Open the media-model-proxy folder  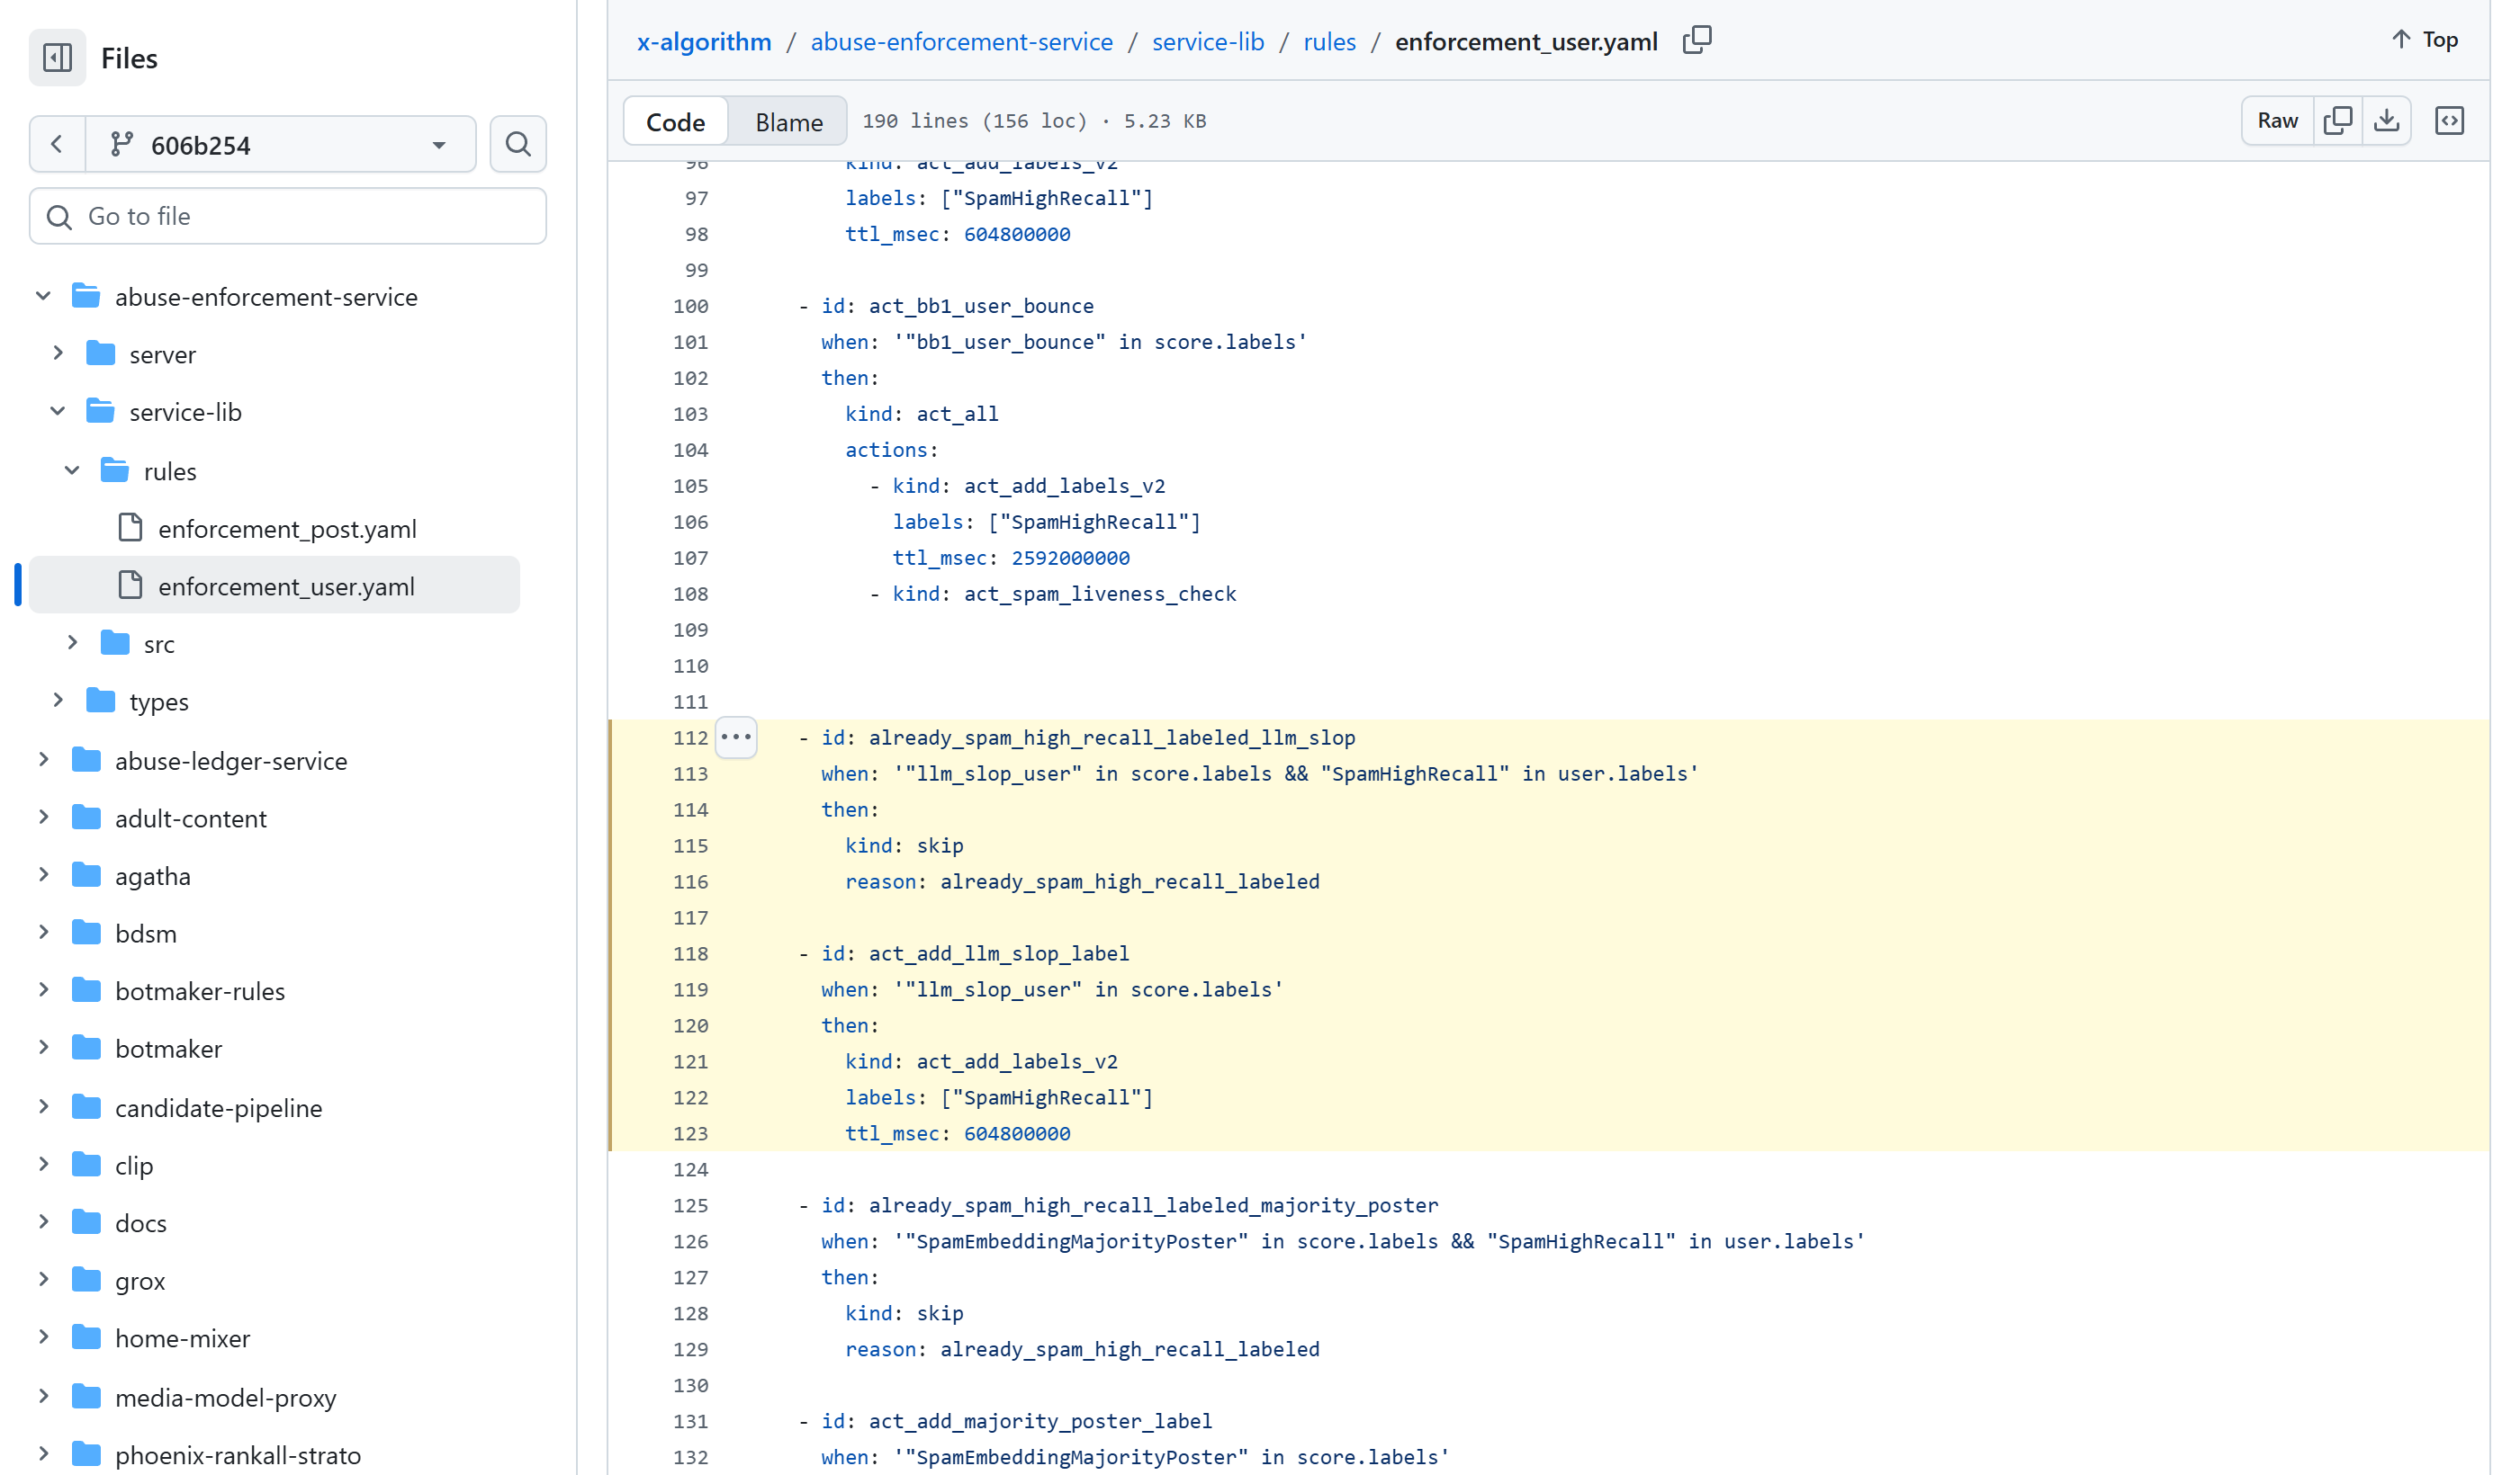[x=225, y=1398]
